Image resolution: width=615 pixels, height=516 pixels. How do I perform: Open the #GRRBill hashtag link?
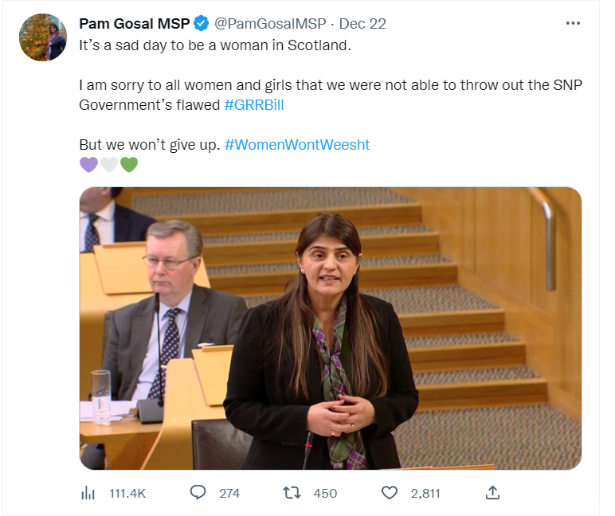[254, 105]
